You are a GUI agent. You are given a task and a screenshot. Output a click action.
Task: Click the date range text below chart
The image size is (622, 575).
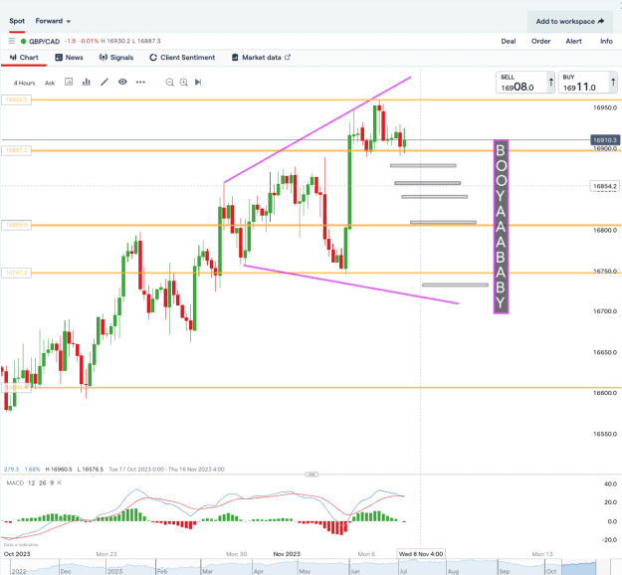[166, 470]
